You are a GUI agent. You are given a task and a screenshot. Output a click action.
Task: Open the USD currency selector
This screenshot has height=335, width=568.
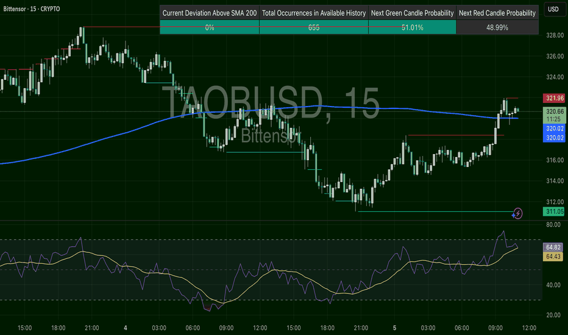point(553,10)
